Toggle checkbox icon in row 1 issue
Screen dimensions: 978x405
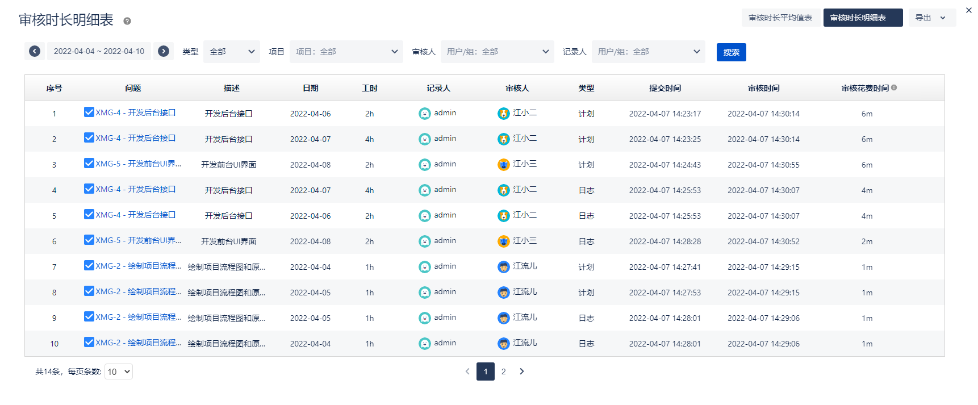[89, 112]
